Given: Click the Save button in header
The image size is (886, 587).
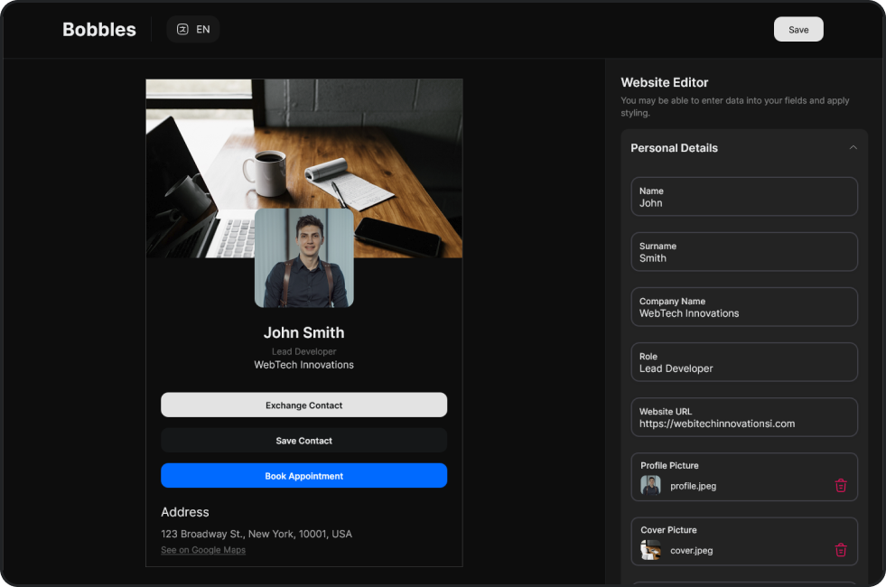Looking at the screenshot, I should coord(797,30).
